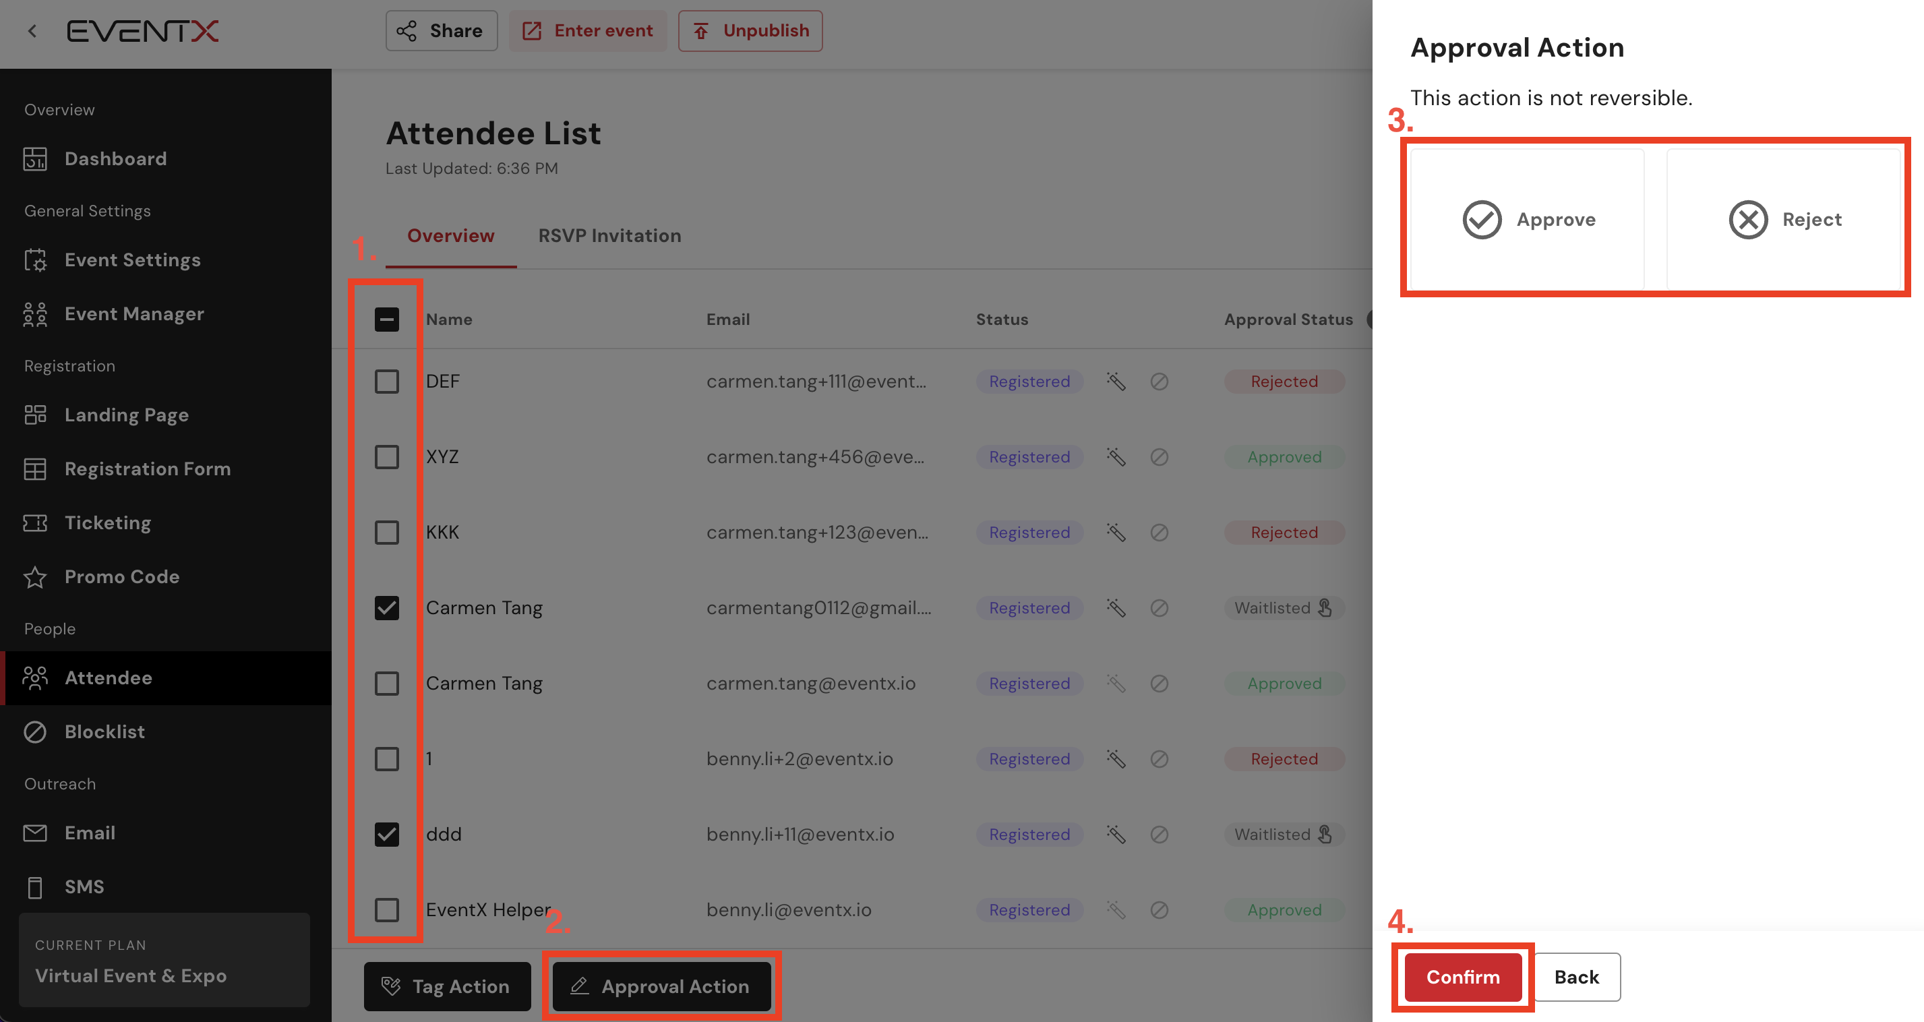Viewport: 1924px width, 1022px height.
Task: Open Promo Code section
Action: coord(166,577)
